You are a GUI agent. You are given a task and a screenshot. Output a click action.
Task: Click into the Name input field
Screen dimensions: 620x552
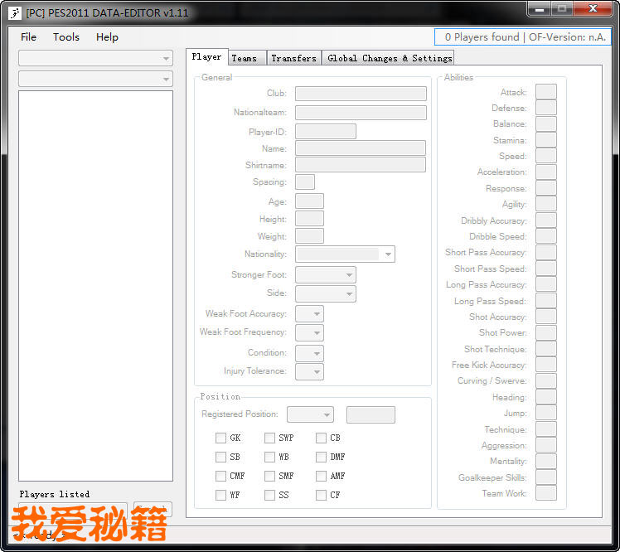click(x=361, y=148)
